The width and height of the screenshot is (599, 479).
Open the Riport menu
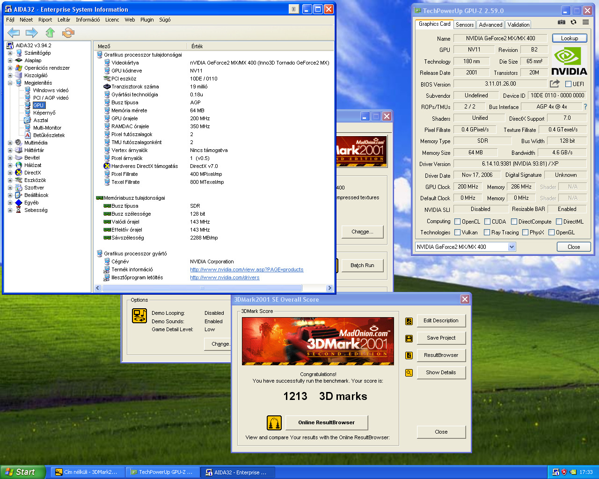tap(45, 20)
